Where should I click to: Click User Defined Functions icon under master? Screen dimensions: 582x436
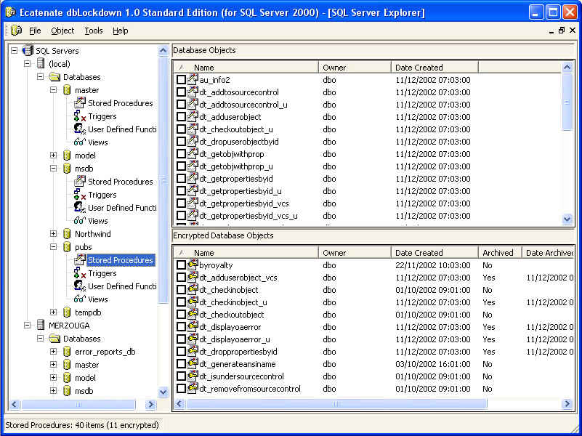pos(80,129)
